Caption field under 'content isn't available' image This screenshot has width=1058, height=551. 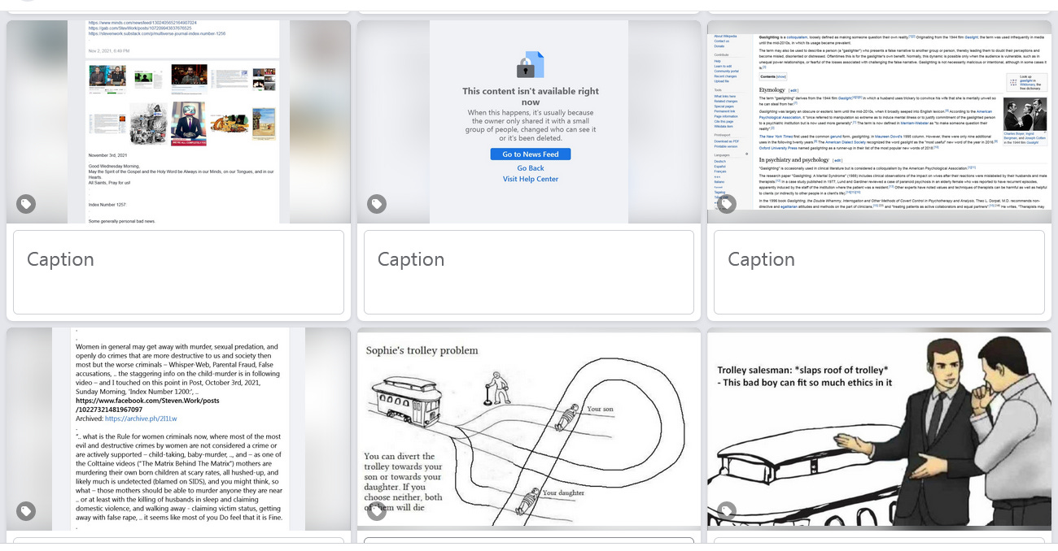click(529, 272)
